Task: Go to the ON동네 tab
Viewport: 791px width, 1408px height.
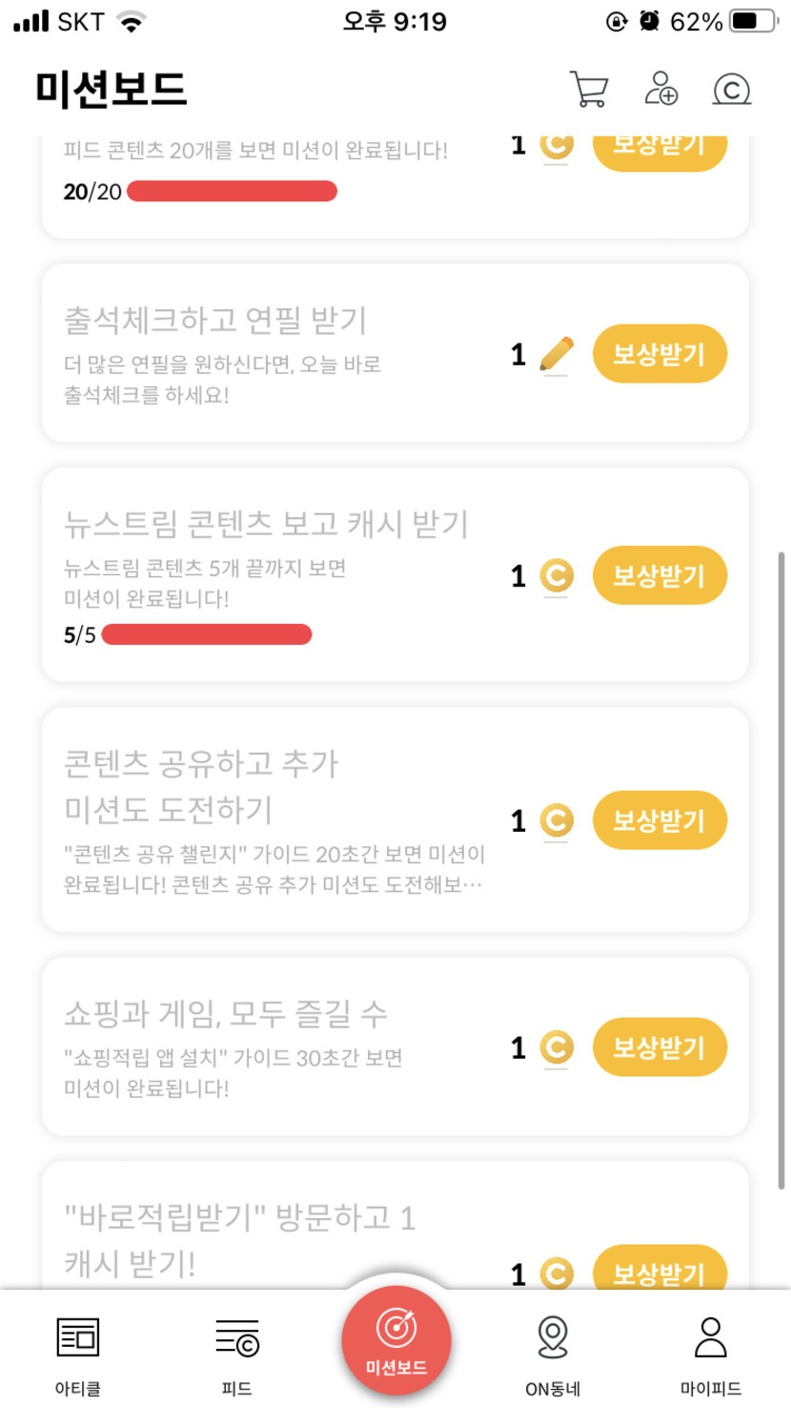Action: (x=553, y=1351)
